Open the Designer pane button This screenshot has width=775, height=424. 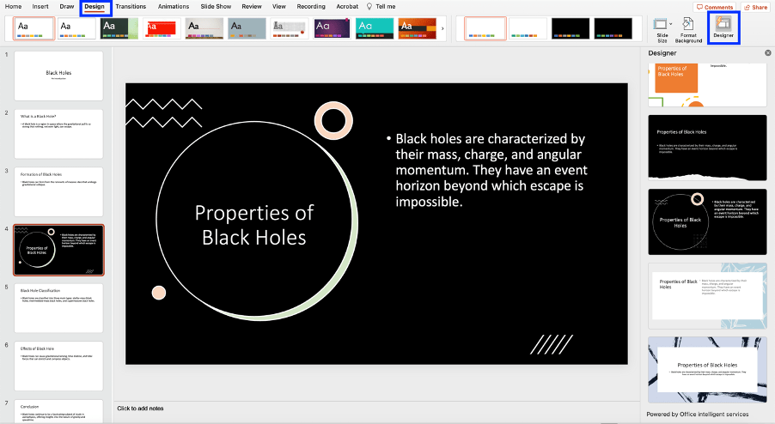click(x=723, y=28)
